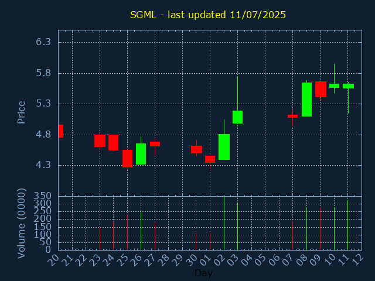The width and height of the screenshot is (375, 281).
Task: Click the day label '12' on x-axis
Action: (357, 260)
